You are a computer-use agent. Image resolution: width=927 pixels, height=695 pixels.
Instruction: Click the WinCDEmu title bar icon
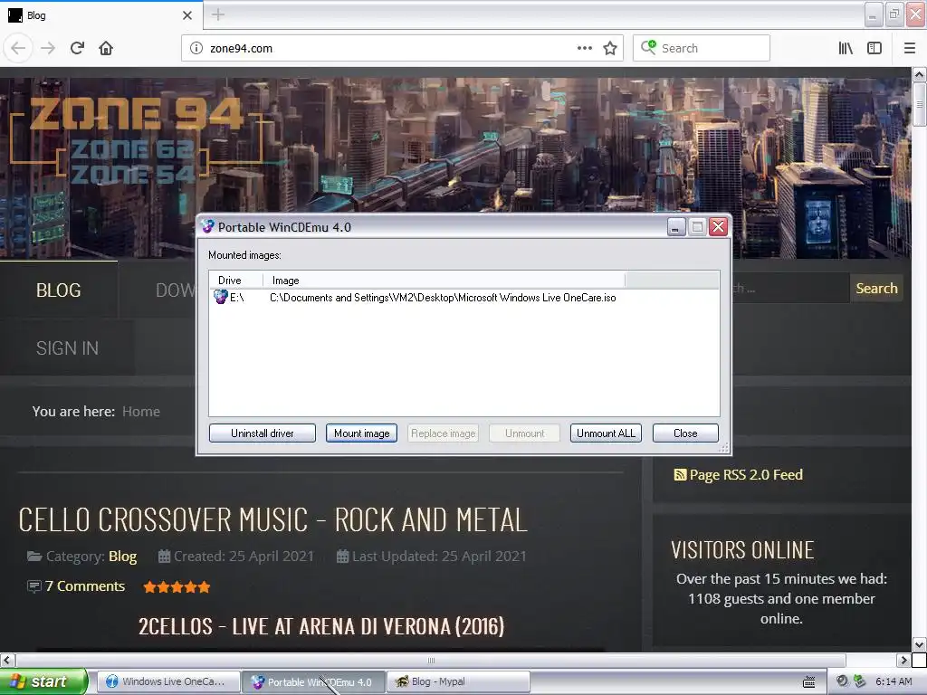(207, 227)
